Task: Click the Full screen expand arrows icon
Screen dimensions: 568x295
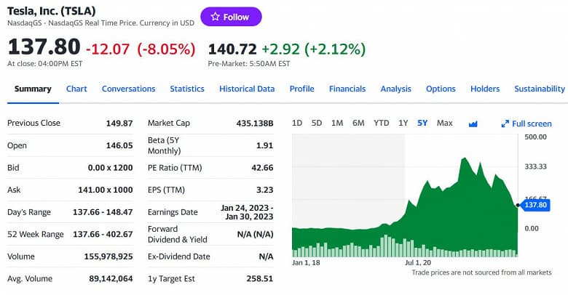Action: [505, 124]
